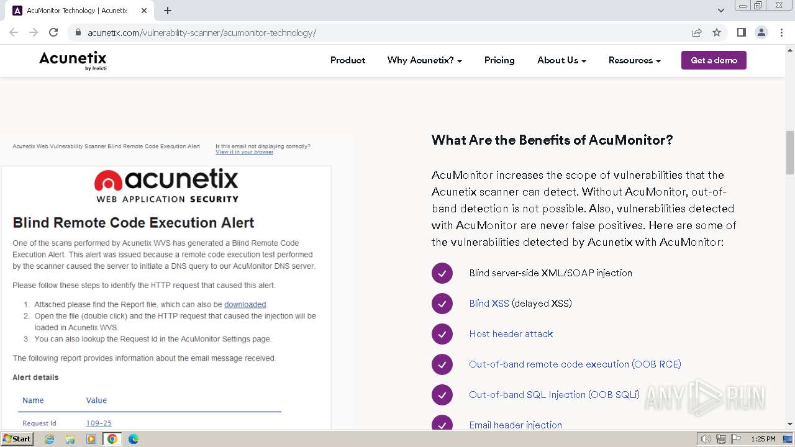Open the Pricing page
This screenshot has width=795, height=447.
point(499,60)
